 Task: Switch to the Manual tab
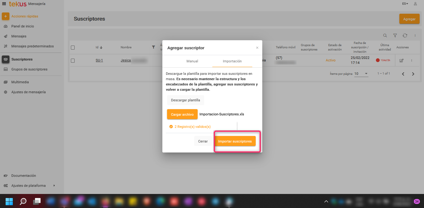click(192, 61)
